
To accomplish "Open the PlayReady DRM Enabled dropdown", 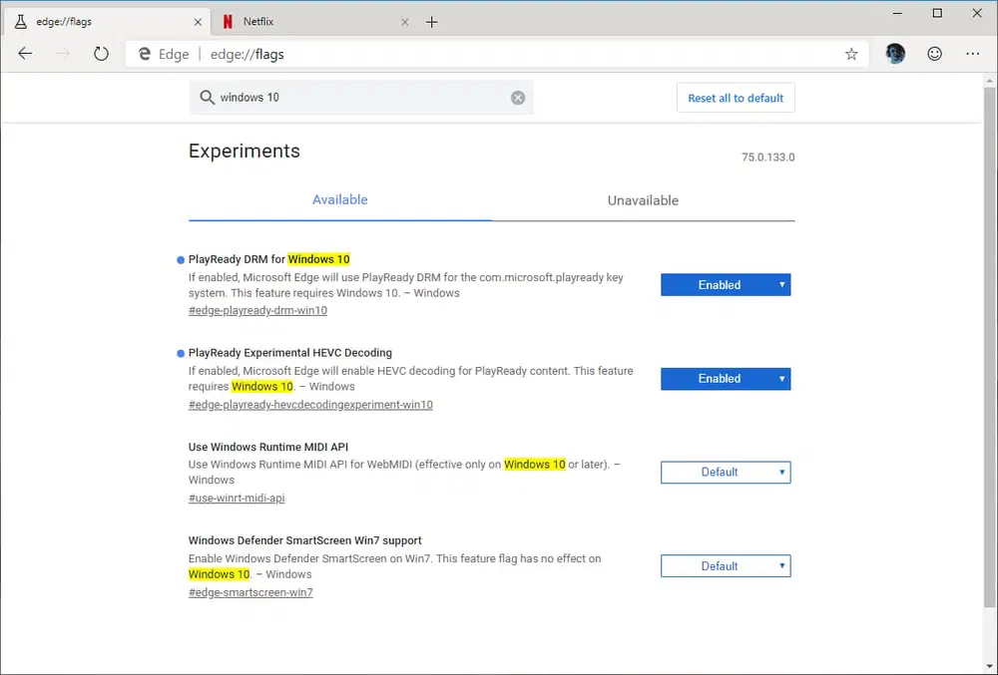I will tap(726, 284).
